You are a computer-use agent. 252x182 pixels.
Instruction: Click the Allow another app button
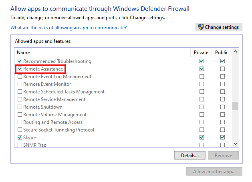214,172
